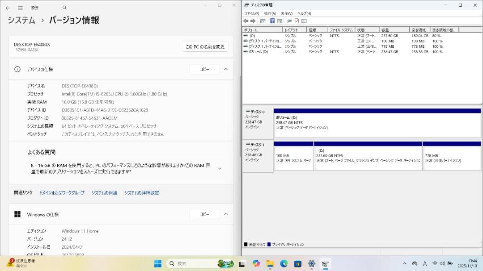Click the Forward arrow in Disk Management toolbar

253,20
